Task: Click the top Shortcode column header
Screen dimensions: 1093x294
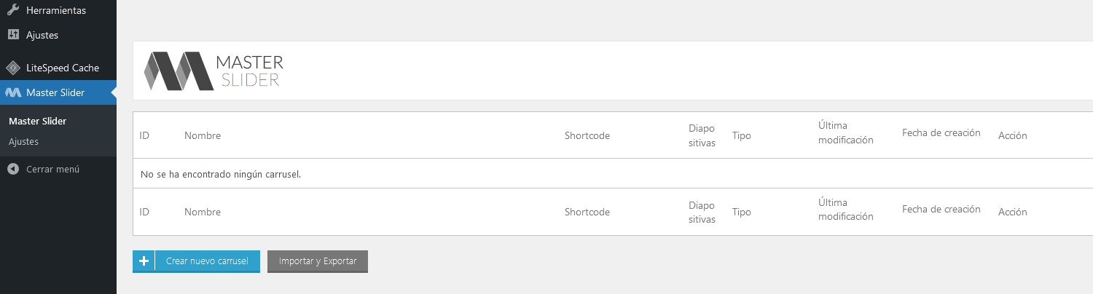Action: pos(587,135)
